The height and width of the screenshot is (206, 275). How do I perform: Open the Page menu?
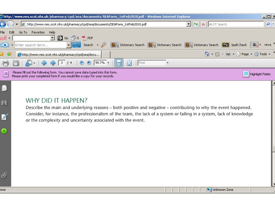tap(244, 54)
